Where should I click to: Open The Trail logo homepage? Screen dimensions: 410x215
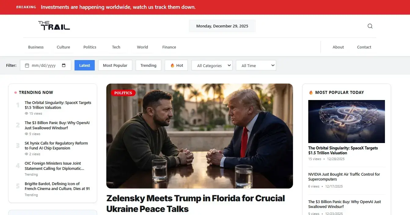(54, 26)
